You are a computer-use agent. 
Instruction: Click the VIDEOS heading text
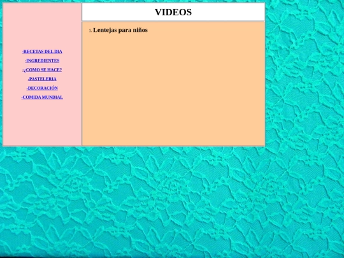[173, 12]
